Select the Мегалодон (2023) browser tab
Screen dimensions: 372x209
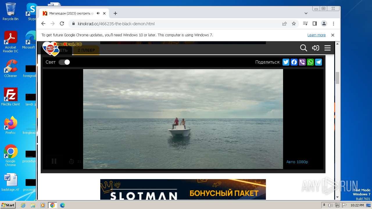[74, 13]
